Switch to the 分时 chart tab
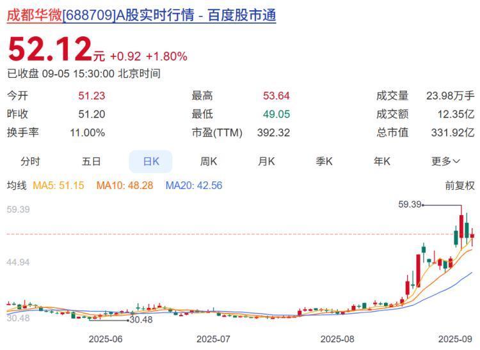This screenshot has width=480, height=350. point(30,161)
